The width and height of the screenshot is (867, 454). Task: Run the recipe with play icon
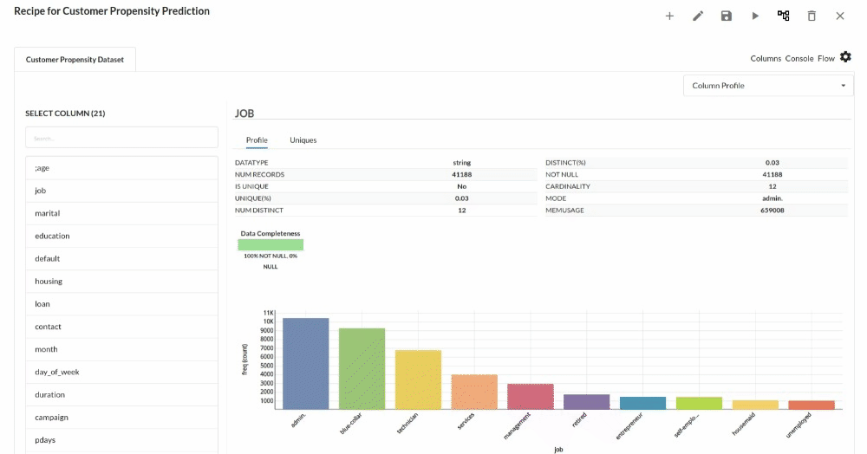(755, 16)
